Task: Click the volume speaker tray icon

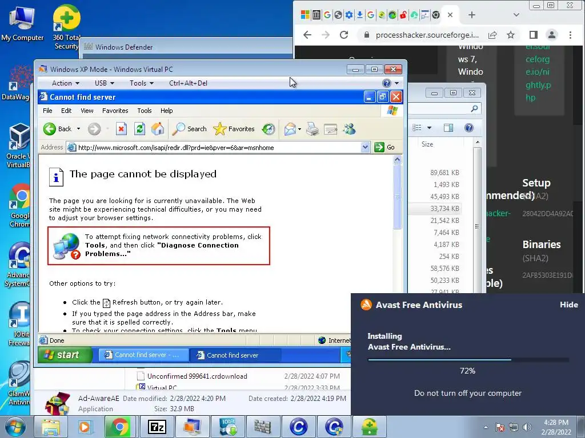Action: [x=527, y=427]
